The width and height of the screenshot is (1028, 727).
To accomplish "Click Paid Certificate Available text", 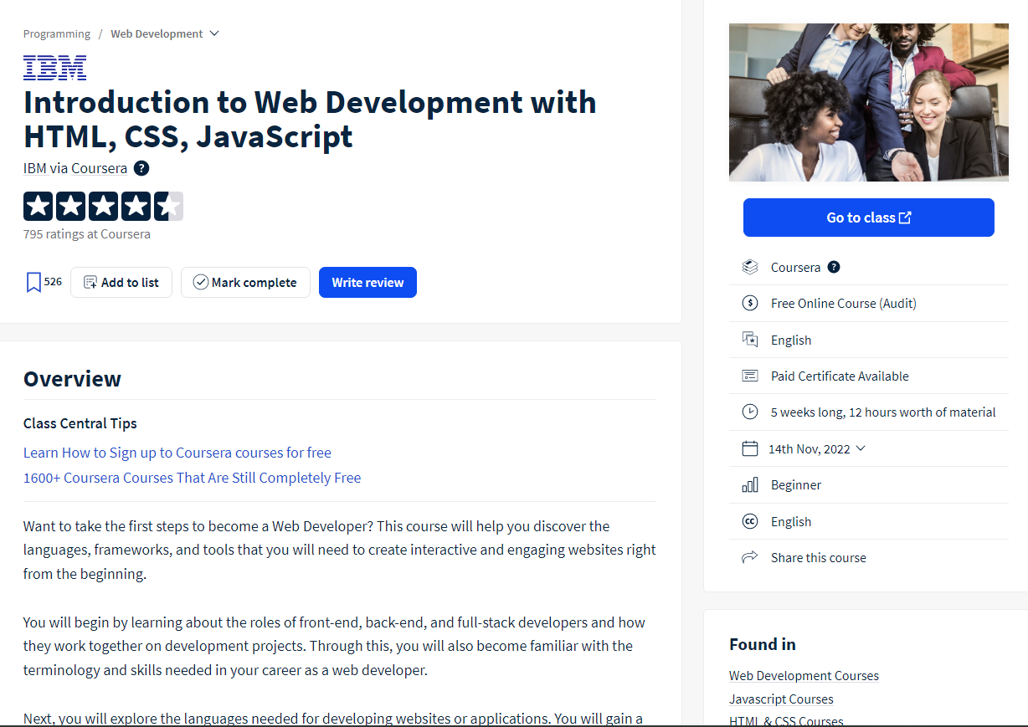I will 840,376.
